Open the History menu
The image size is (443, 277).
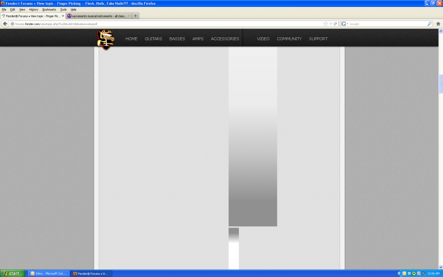[x=34, y=9]
